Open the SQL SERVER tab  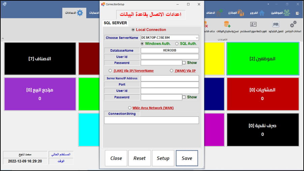click(115, 23)
